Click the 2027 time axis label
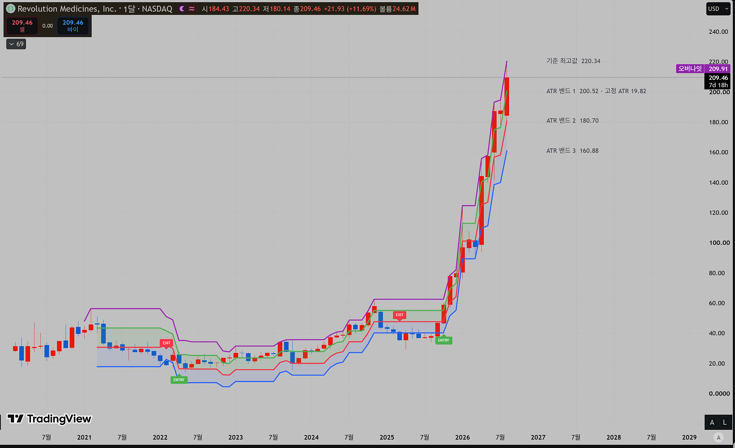Viewport: 735px width, 448px height. 538,437
